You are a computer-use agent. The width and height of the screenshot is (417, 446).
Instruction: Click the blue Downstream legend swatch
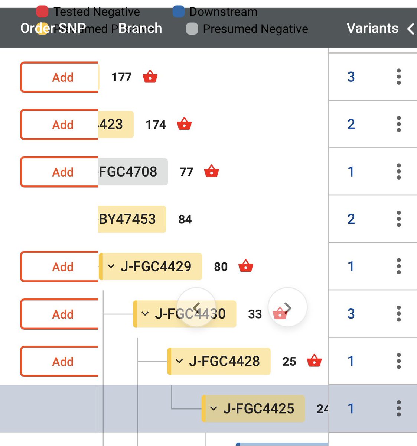pos(179,12)
